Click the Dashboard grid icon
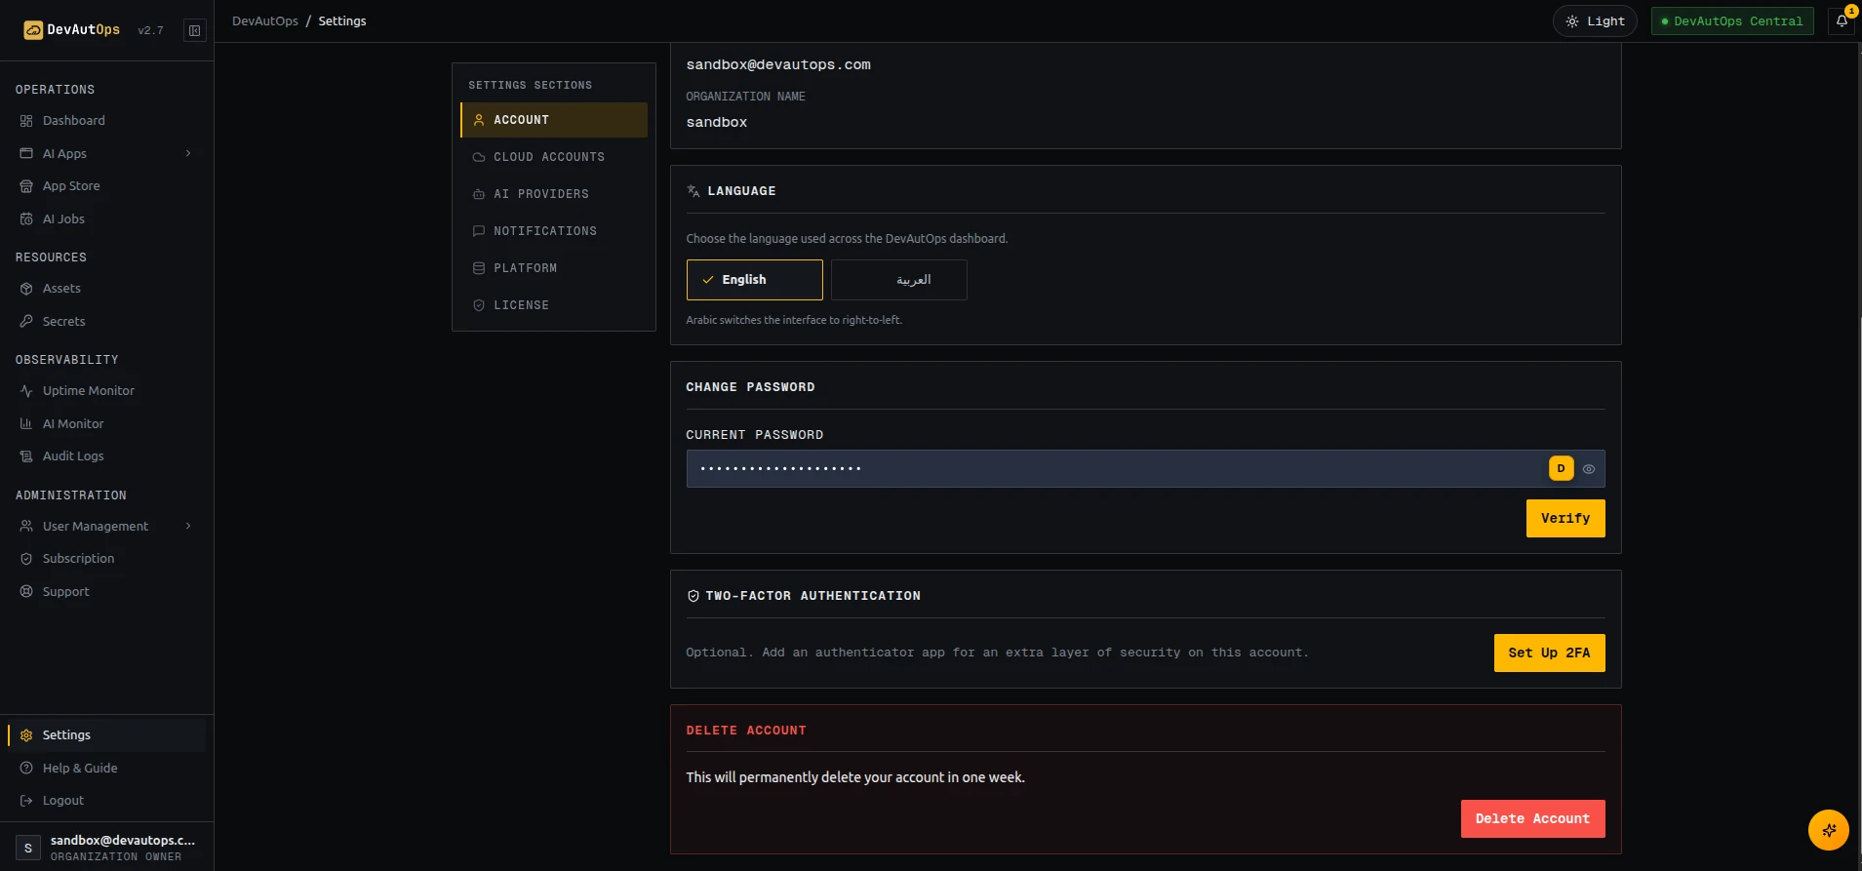 coord(26,121)
